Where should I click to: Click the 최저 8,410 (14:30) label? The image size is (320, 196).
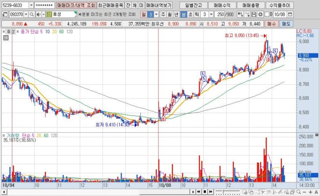112,124
